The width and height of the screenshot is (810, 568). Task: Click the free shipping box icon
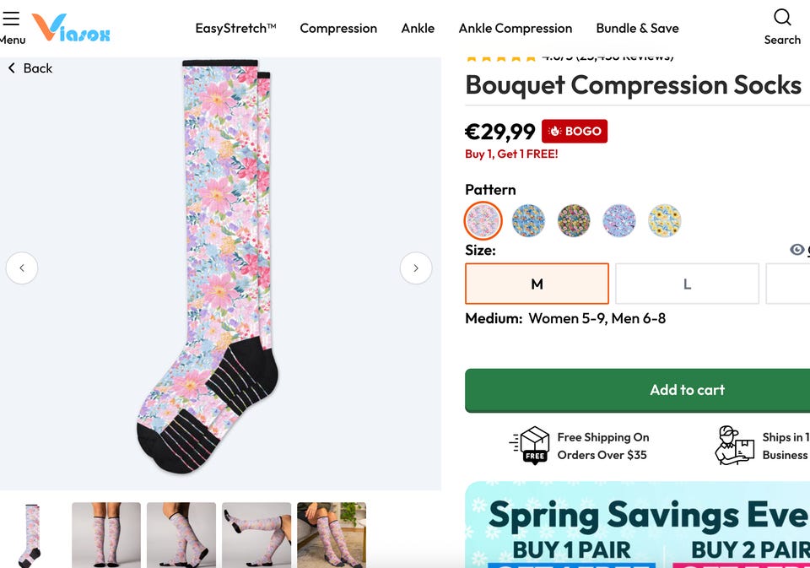(534, 445)
